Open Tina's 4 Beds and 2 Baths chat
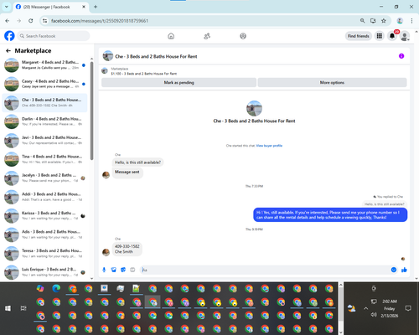419x335 pixels. click(x=44, y=159)
